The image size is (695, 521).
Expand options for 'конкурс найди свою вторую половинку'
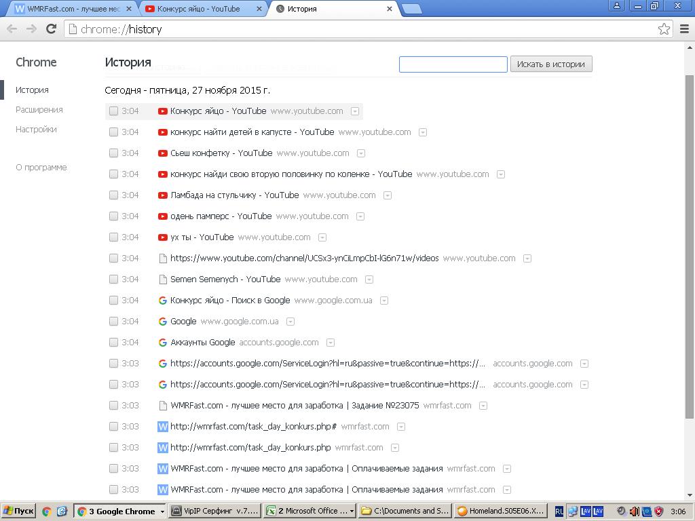(x=501, y=174)
